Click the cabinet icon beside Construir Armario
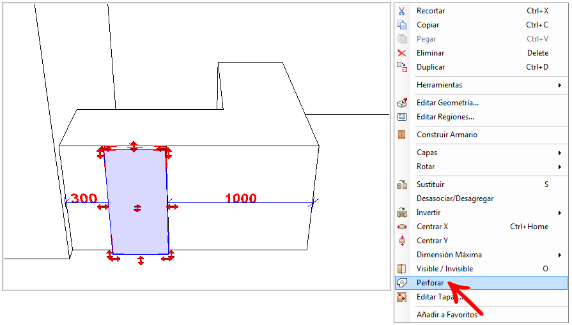 (401, 135)
